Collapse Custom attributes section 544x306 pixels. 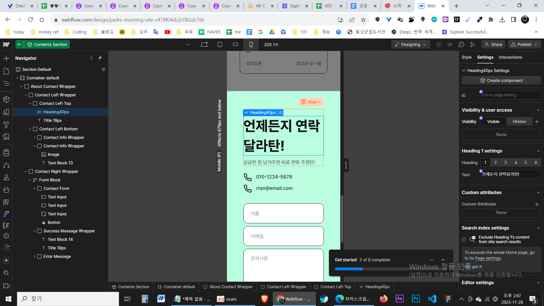(538, 193)
